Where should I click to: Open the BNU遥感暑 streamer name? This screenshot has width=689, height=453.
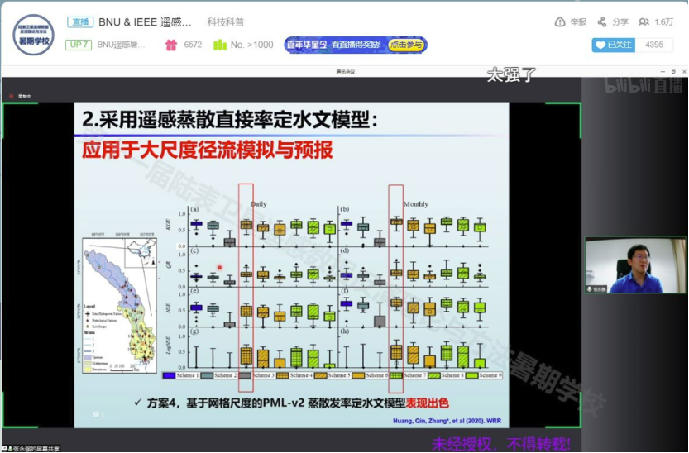click(x=121, y=45)
